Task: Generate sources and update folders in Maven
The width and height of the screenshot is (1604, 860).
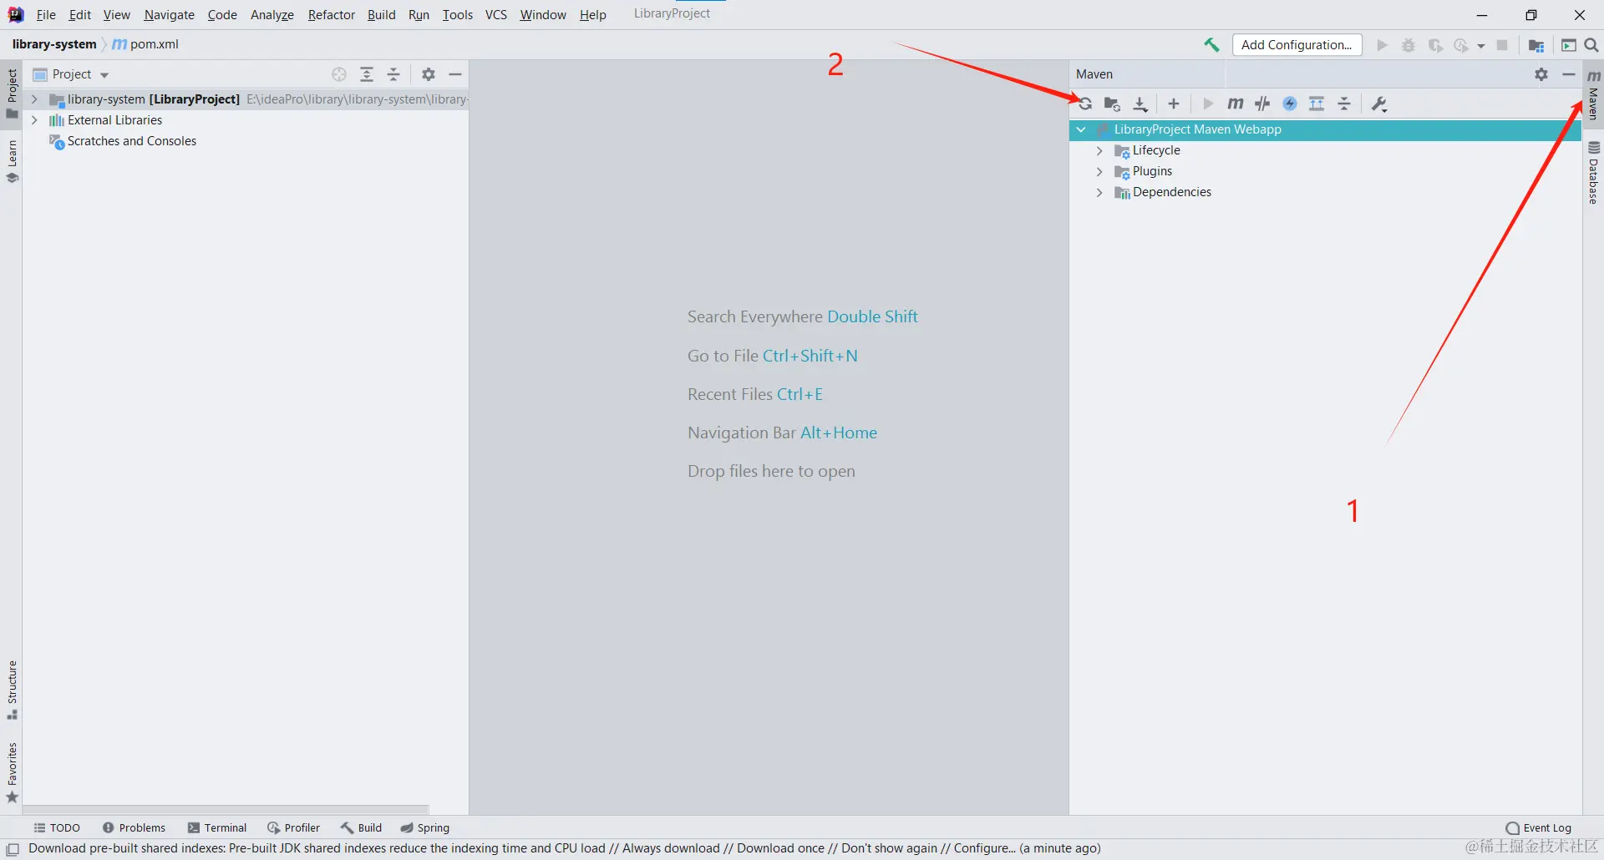Action: click(x=1112, y=104)
